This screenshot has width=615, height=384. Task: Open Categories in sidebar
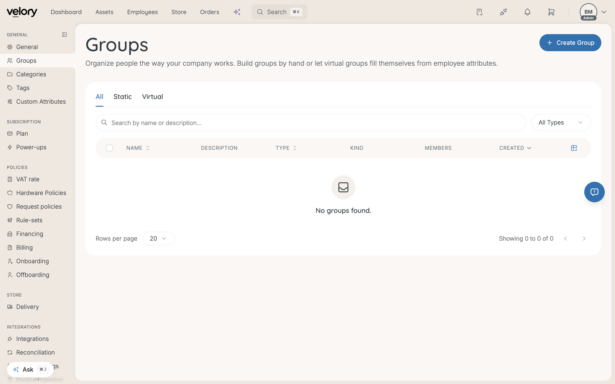(38, 74)
